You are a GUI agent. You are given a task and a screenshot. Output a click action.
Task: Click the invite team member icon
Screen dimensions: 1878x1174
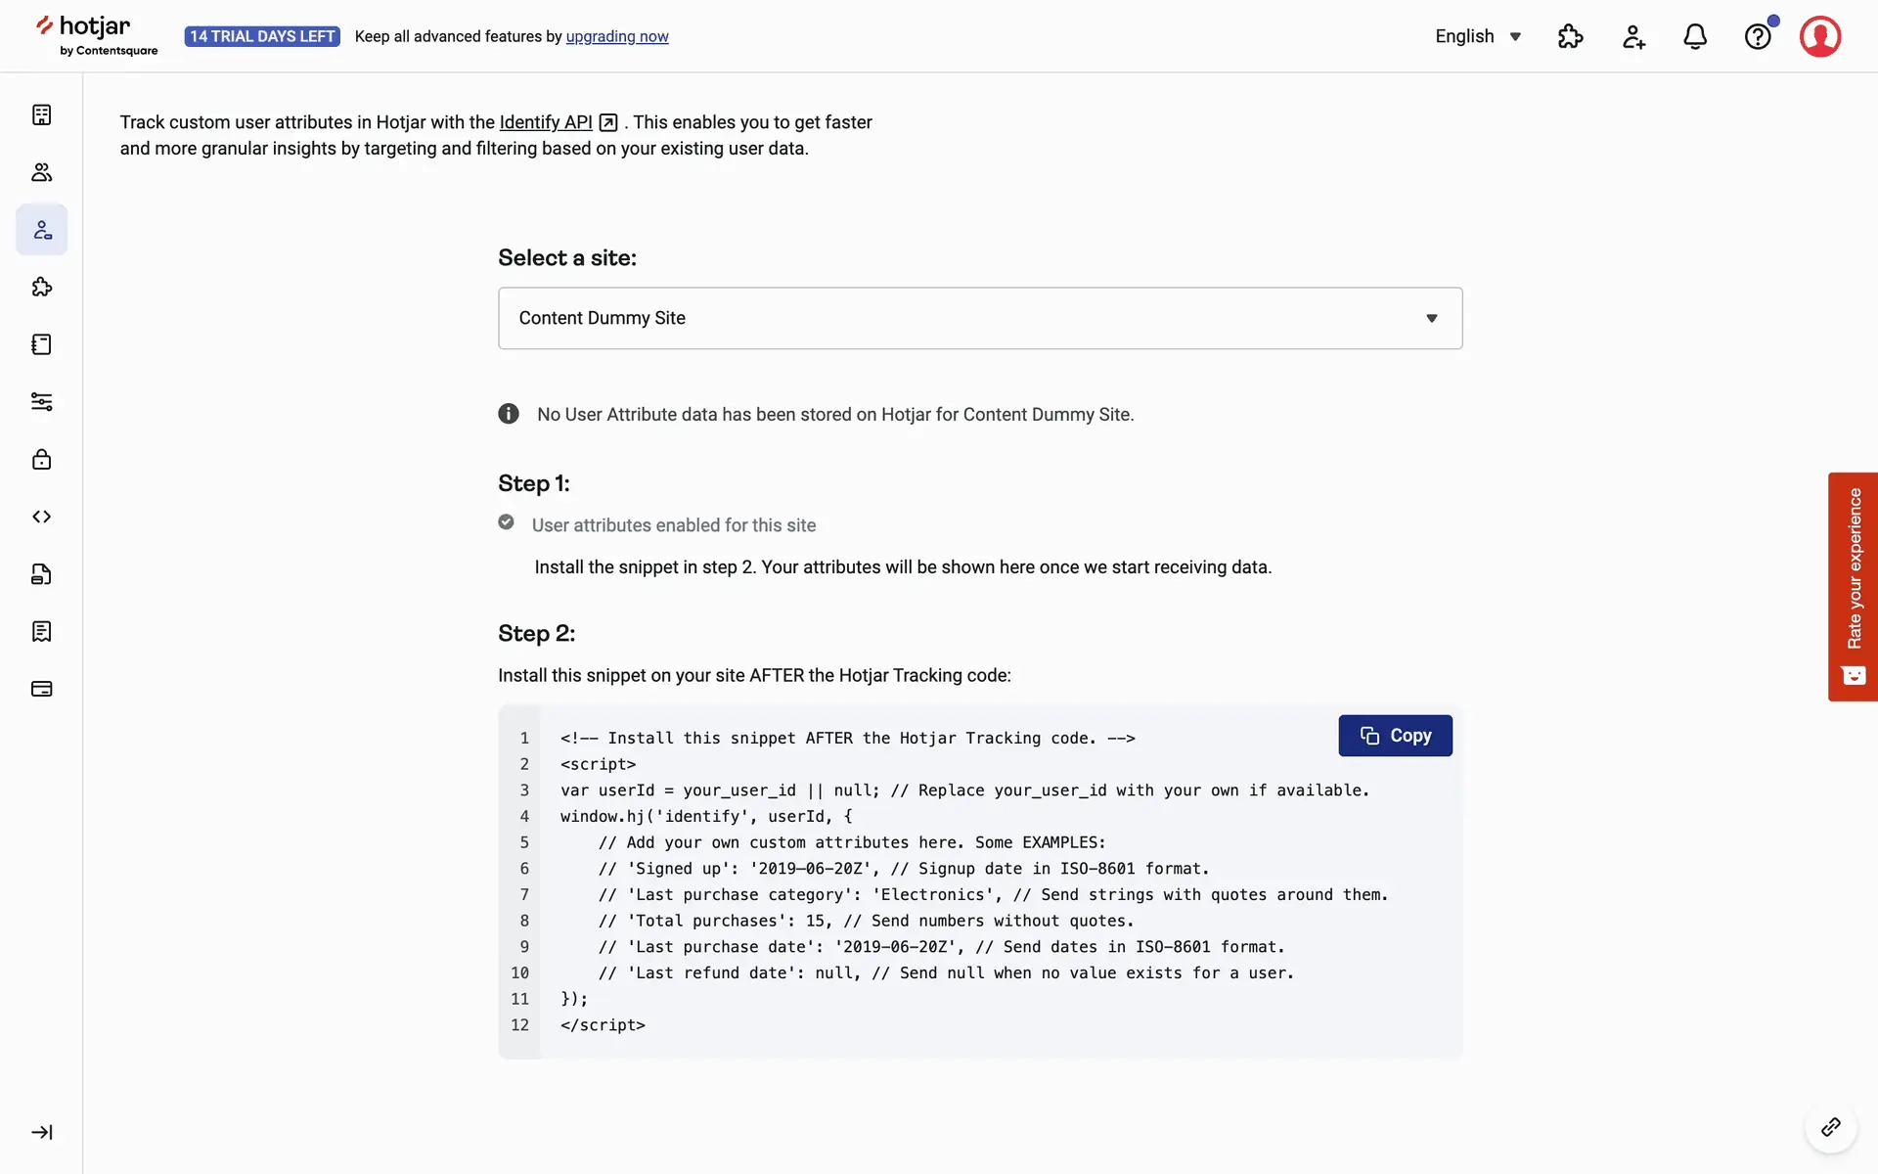(1633, 37)
